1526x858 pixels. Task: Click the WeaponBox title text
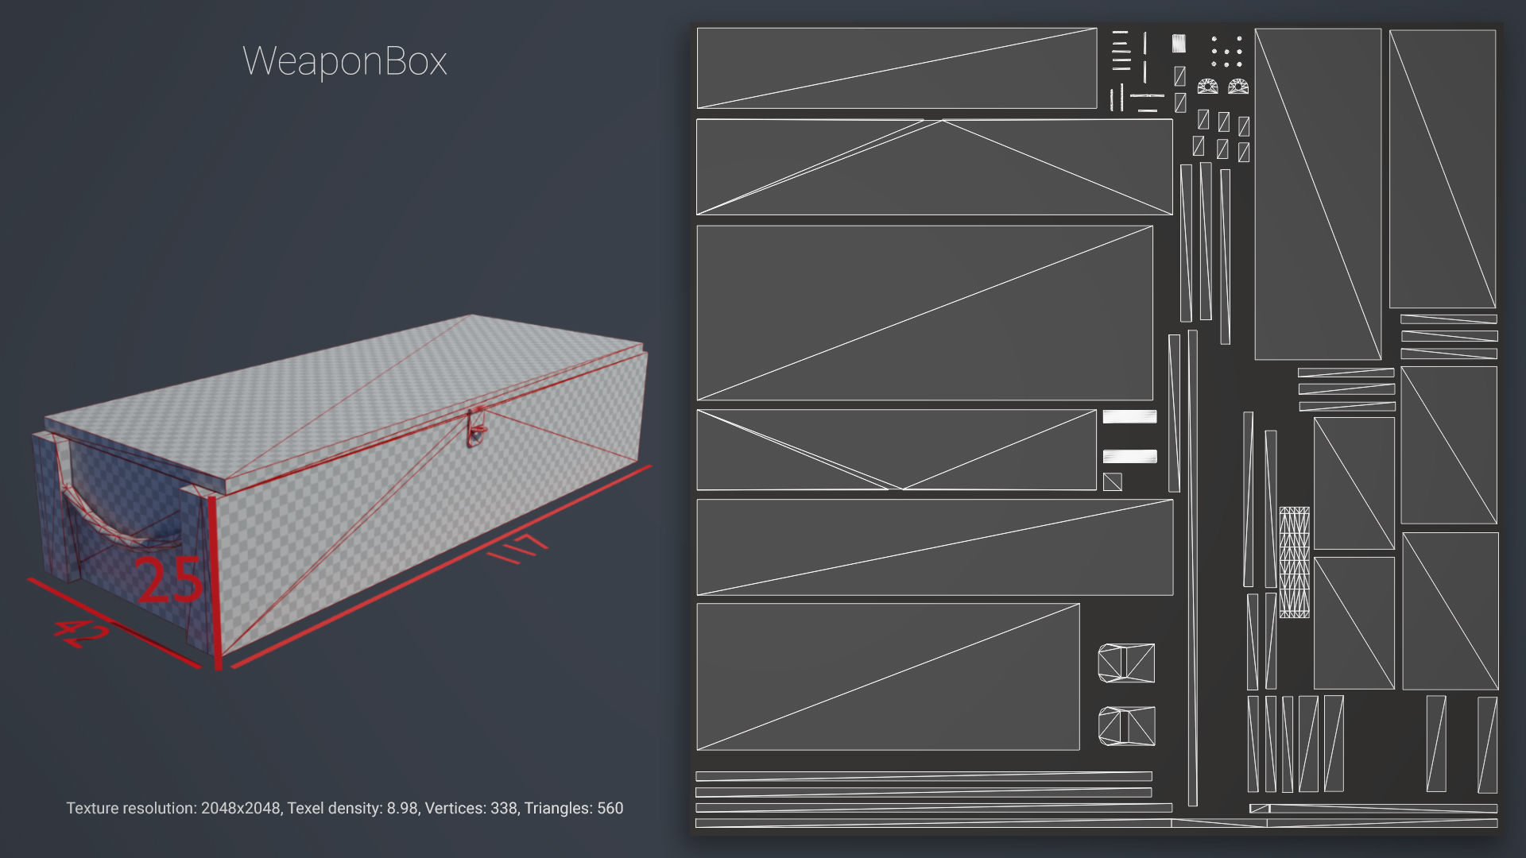click(345, 62)
